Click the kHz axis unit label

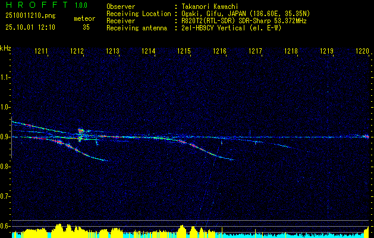[x=5, y=48]
